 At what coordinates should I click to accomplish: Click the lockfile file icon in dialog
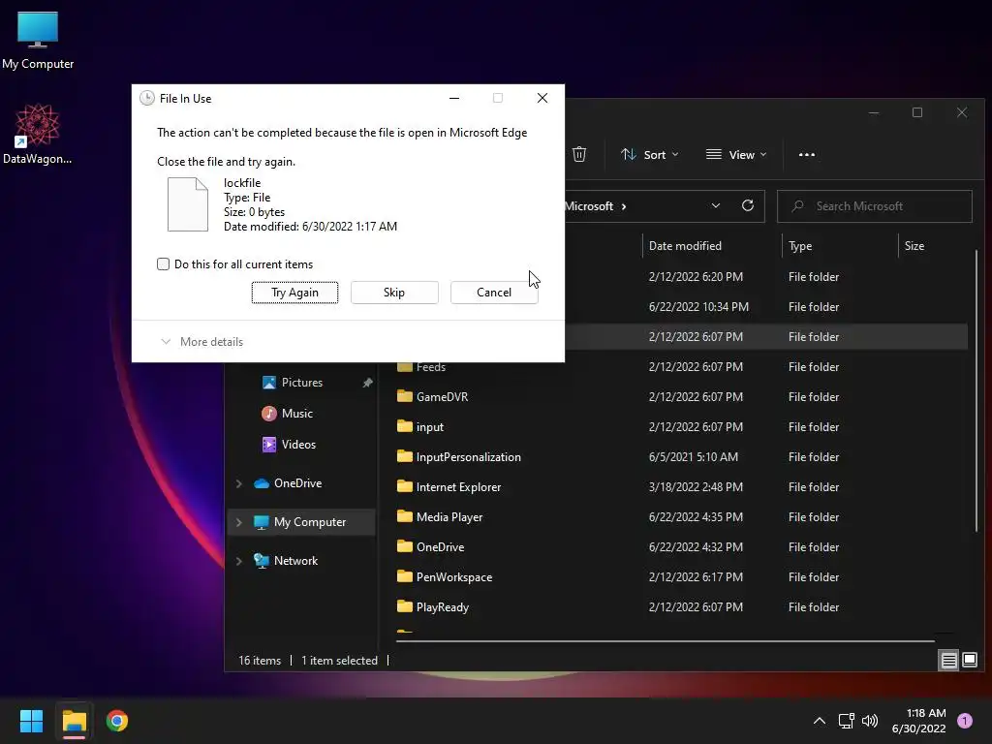(187, 204)
